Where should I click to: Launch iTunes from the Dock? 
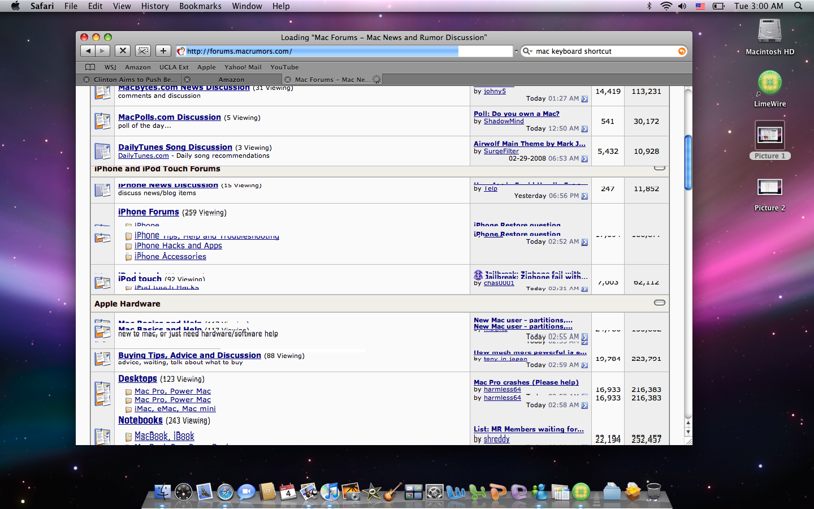330,491
